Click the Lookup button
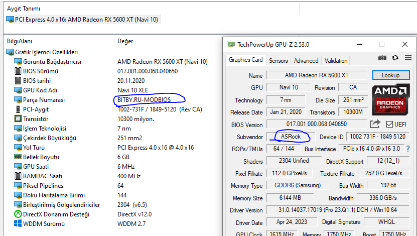Image resolution: width=417 pixels, height=236 pixels. (x=391, y=75)
